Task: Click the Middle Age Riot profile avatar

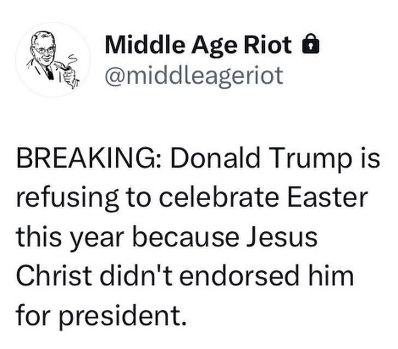Action: [53, 60]
